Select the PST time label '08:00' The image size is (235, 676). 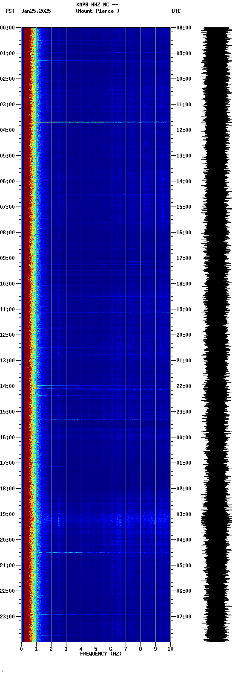point(7,233)
